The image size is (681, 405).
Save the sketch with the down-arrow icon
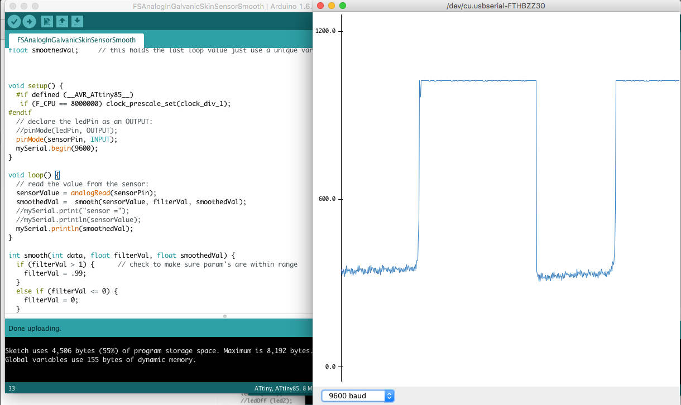[78, 22]
